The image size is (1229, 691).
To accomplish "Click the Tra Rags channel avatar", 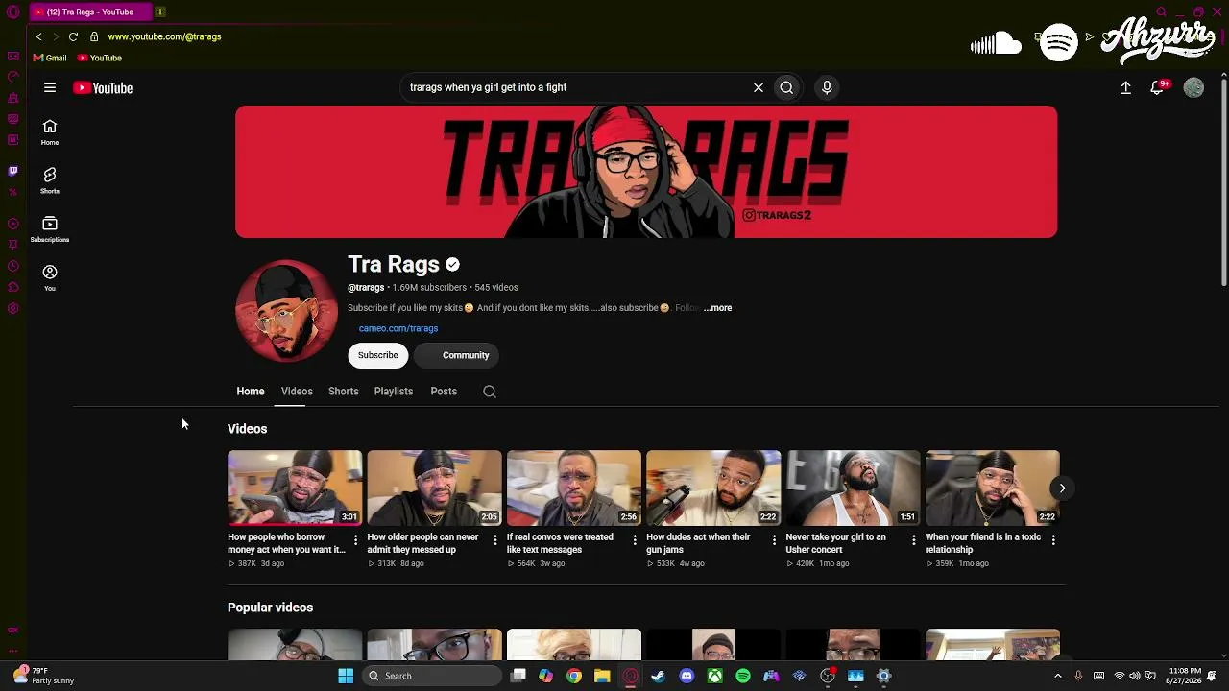I will 286,311.
